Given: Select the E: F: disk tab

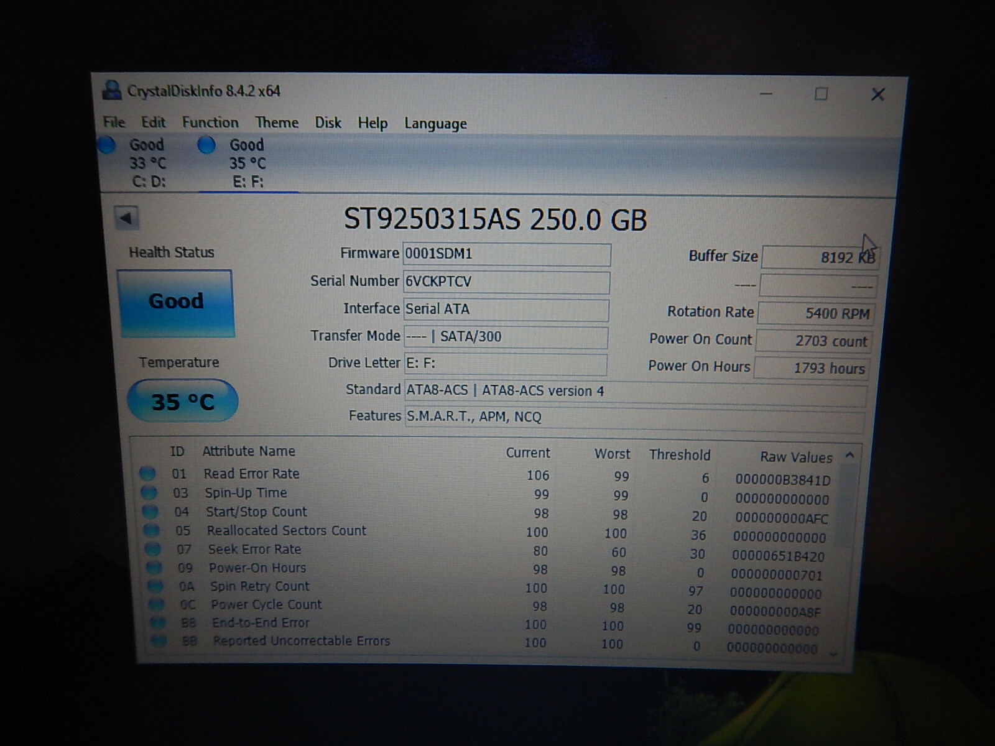Looking at the screenshot, I should 248,163.
